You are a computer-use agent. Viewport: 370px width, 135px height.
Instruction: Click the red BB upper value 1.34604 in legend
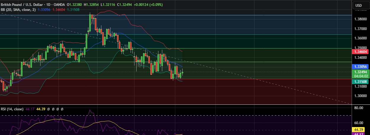(58, 9)
